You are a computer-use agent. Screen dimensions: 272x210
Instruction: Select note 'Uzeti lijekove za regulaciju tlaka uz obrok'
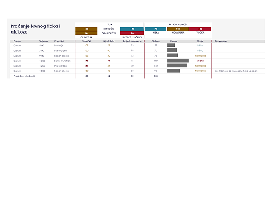(x=236, y=71)
